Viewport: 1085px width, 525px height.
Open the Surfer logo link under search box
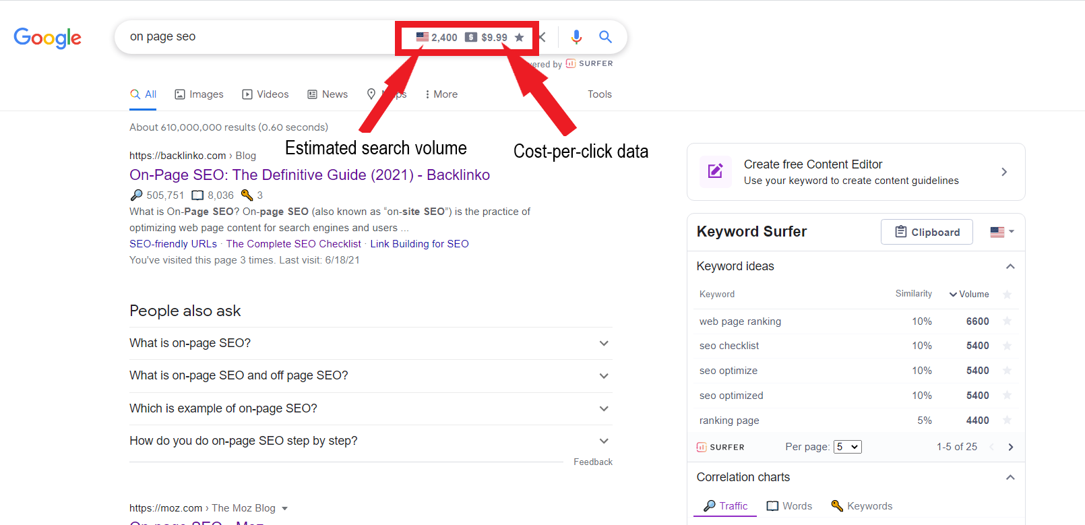(x=590, y=63)
